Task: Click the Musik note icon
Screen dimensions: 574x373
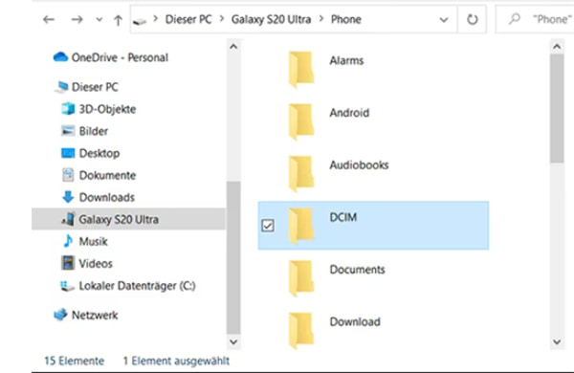Action: point(68,241)
